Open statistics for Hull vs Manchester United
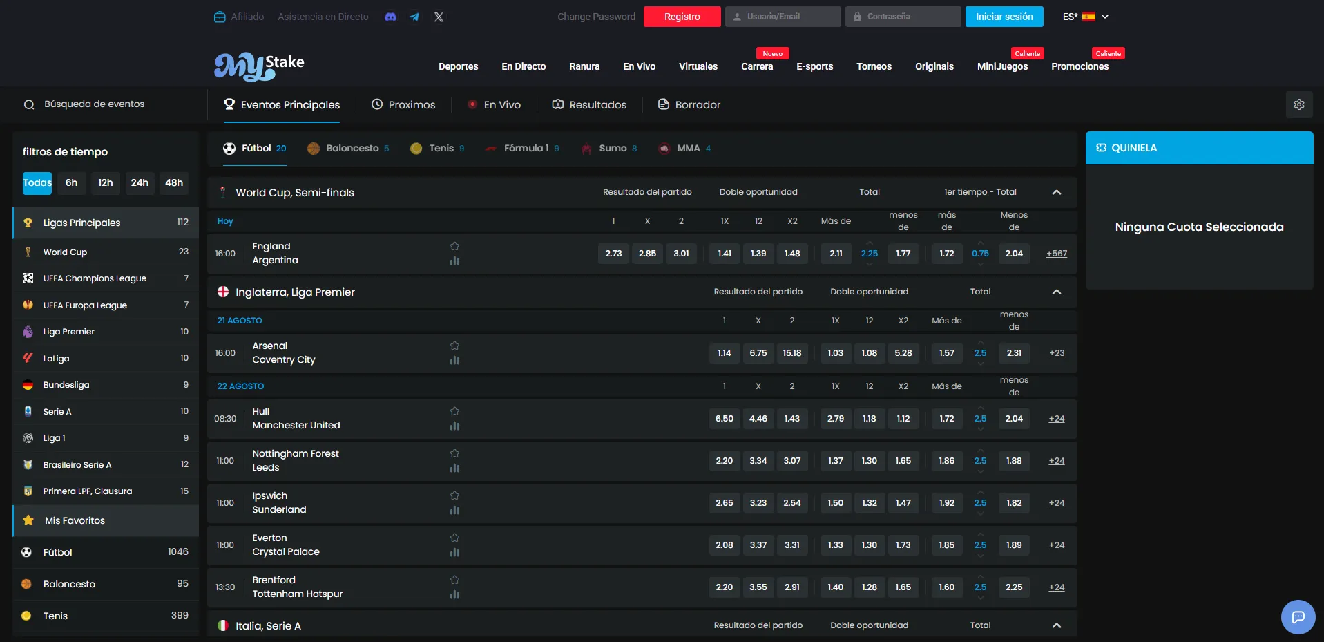 pyautogui.click(x=454, y=426)
